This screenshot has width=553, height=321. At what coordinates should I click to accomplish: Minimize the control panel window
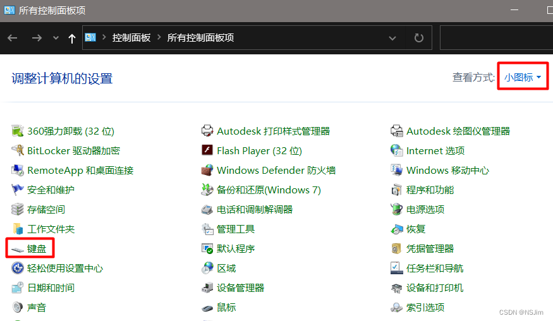pos(514,10)
